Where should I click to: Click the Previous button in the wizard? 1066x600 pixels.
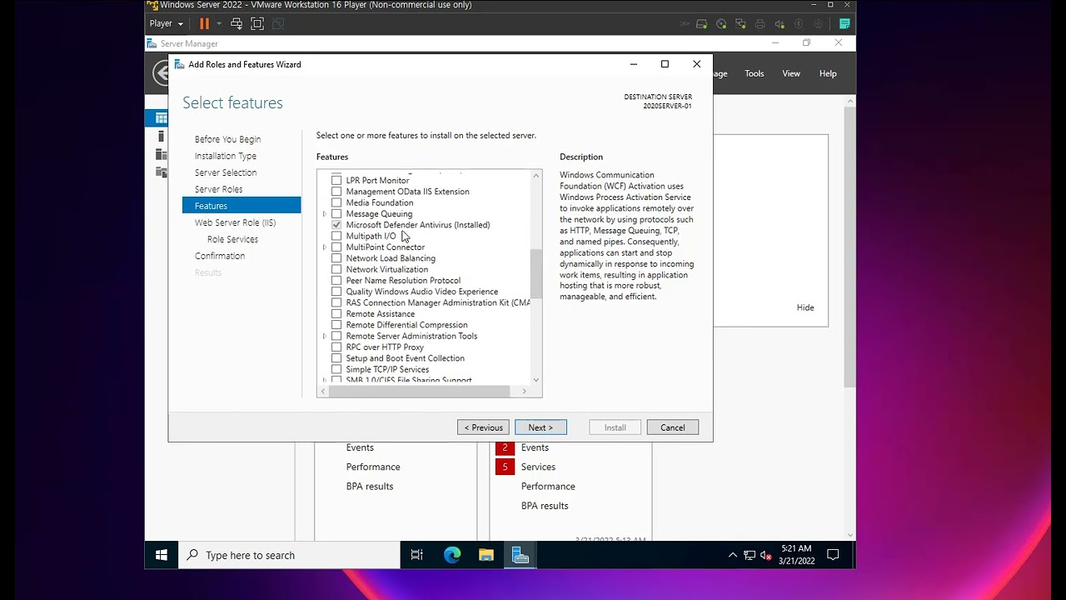click(483, 427)
